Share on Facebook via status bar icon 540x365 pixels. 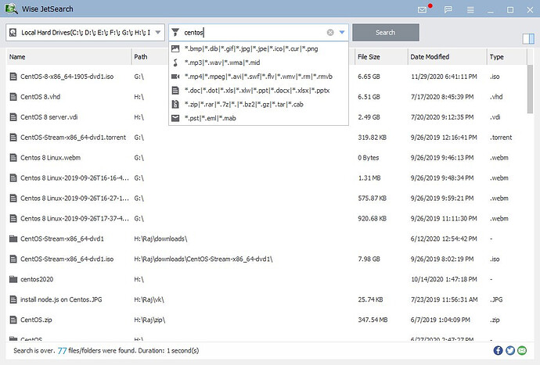pos(498,351)
